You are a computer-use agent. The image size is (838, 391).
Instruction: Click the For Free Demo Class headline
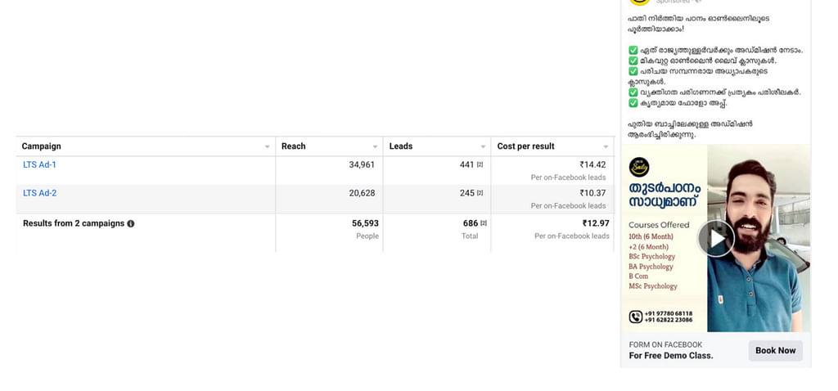pos(671,356)
